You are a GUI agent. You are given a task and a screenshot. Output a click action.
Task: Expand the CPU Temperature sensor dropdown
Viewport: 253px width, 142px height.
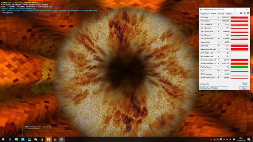point(219,74)
